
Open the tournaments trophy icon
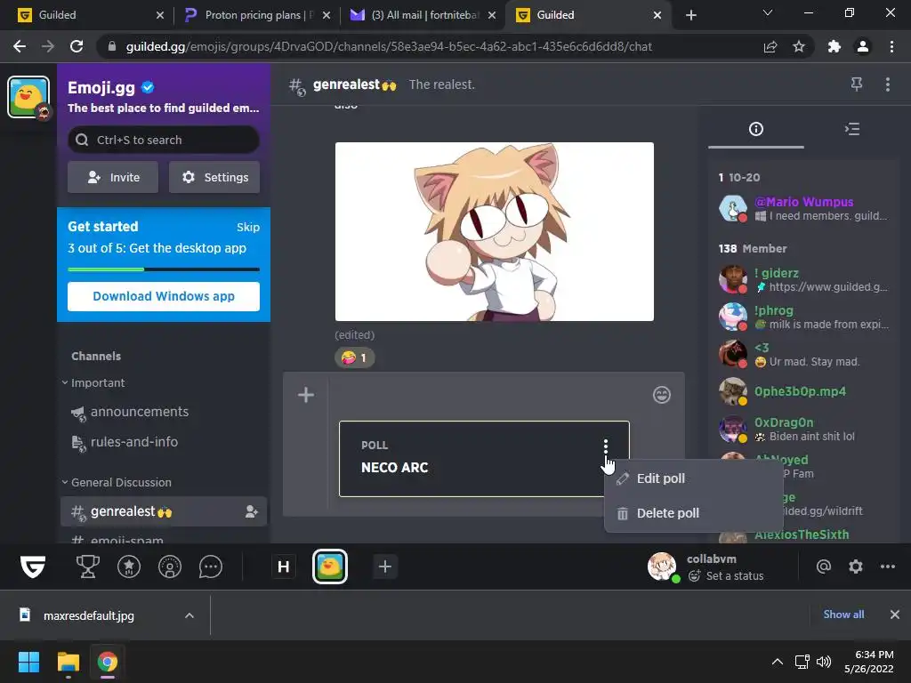(88, 566)
